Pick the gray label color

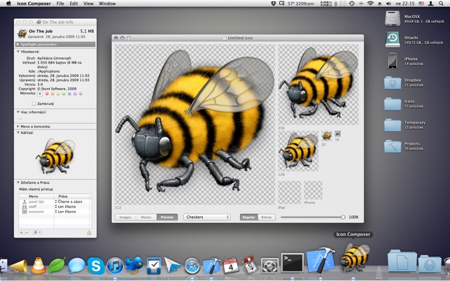click(80, 94)
